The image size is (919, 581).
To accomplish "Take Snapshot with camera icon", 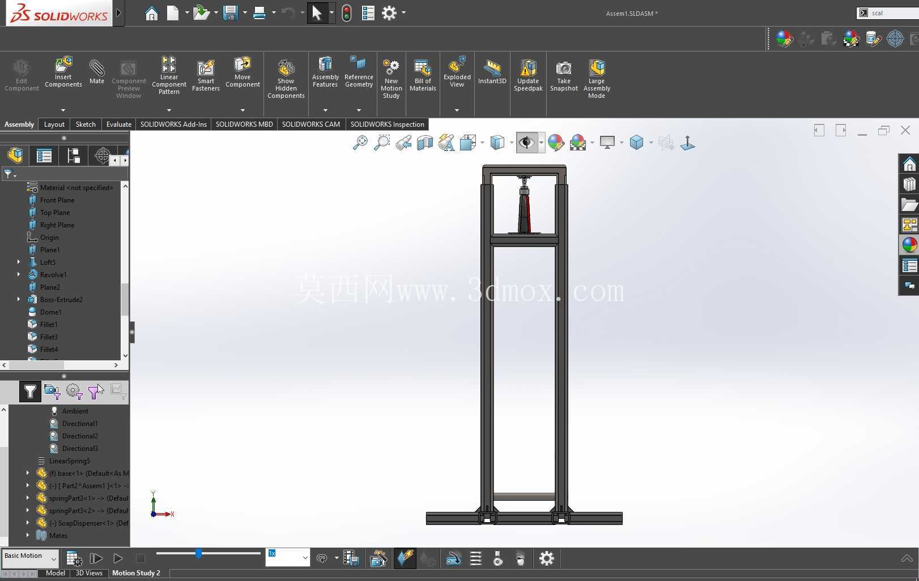I will point(564,75).
